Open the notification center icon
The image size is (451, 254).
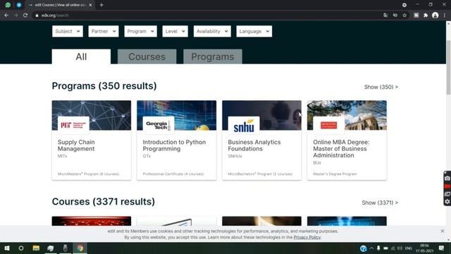tap(442, 248)
